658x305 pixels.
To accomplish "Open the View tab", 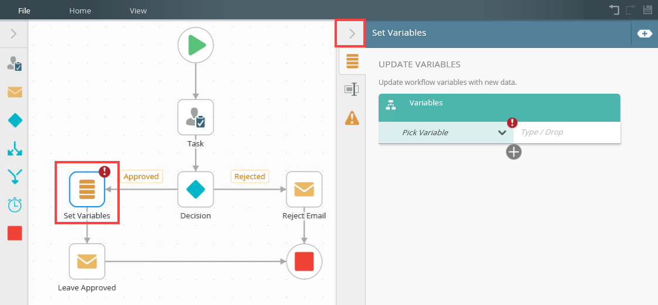I will [138, 11].
